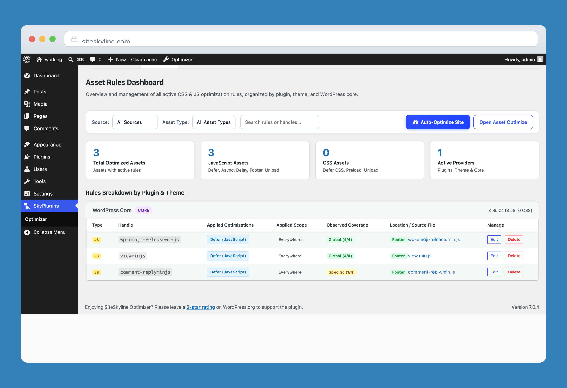Viewport: 567px width, 388px height.
Task: Open the All Sources dropdown
Action: (x=135, y=122)
